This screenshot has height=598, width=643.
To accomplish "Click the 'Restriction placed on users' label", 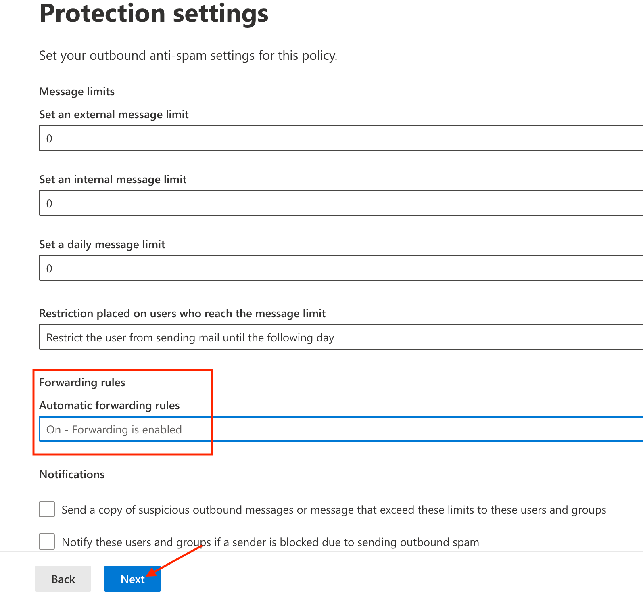I will coord(182,314).
